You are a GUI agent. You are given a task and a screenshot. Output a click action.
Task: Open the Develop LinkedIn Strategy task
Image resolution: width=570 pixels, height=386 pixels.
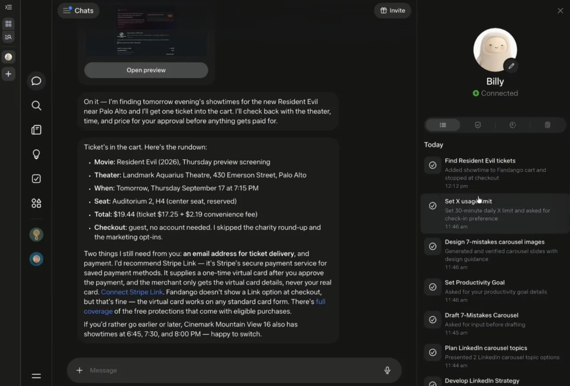tap(495, 380)
